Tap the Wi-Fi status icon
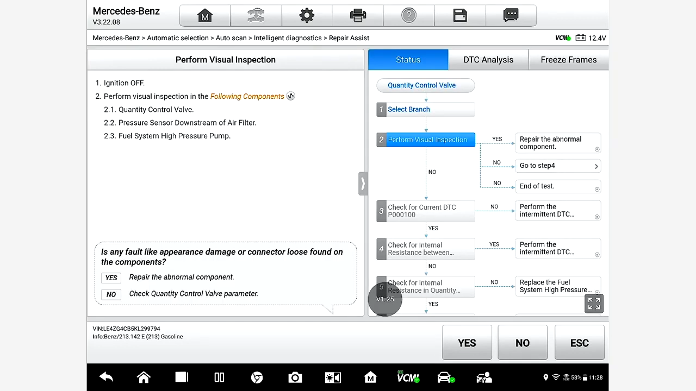 point(556,377)
